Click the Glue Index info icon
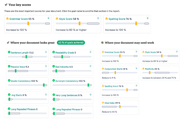 click(x=136, y=103)
